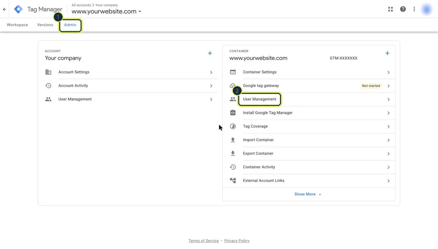Viewport: 438px width, 249px height.
Task: Click chevron on Account Settings row
Action: (x=211, y=72)
